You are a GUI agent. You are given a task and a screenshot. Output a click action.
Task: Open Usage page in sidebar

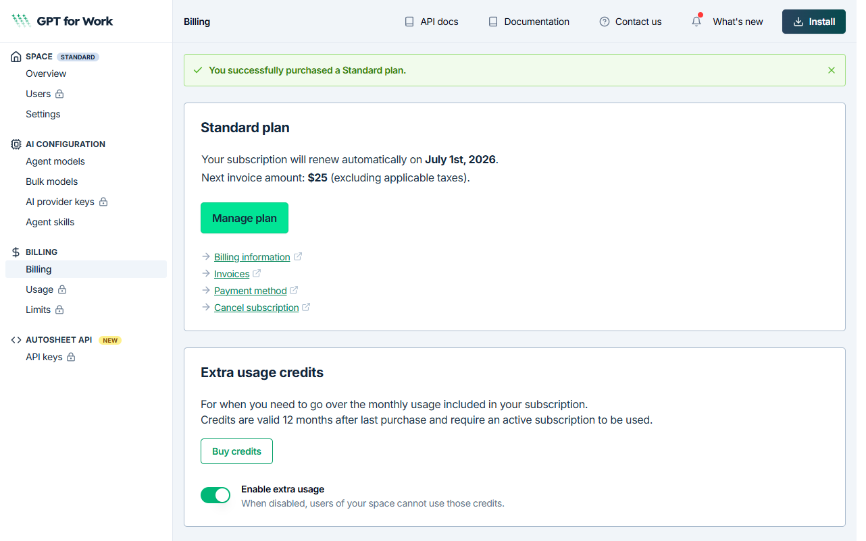pyautogui.click(x=39, y=289)
